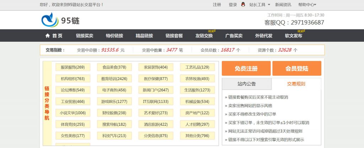This screenshot has width=364, height=148.
Task: Click the home icon beside 首页
Action: [48, 36]
